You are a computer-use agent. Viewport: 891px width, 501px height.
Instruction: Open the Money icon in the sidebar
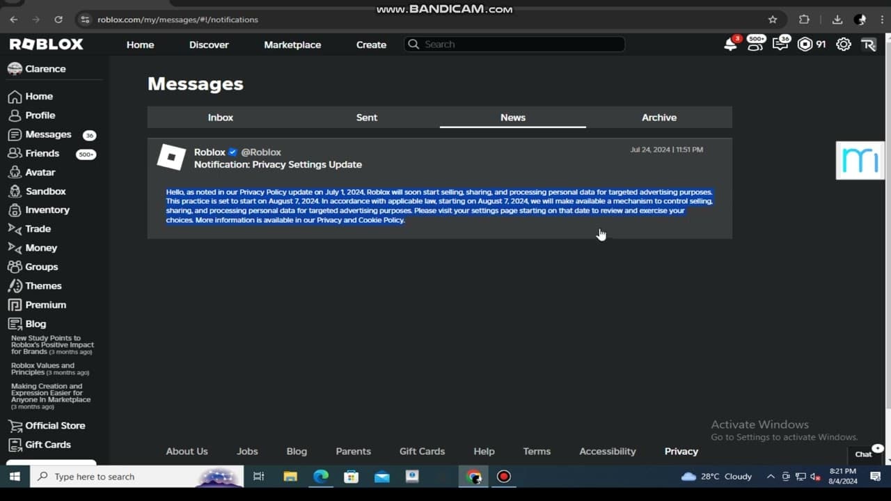point(15,248)
